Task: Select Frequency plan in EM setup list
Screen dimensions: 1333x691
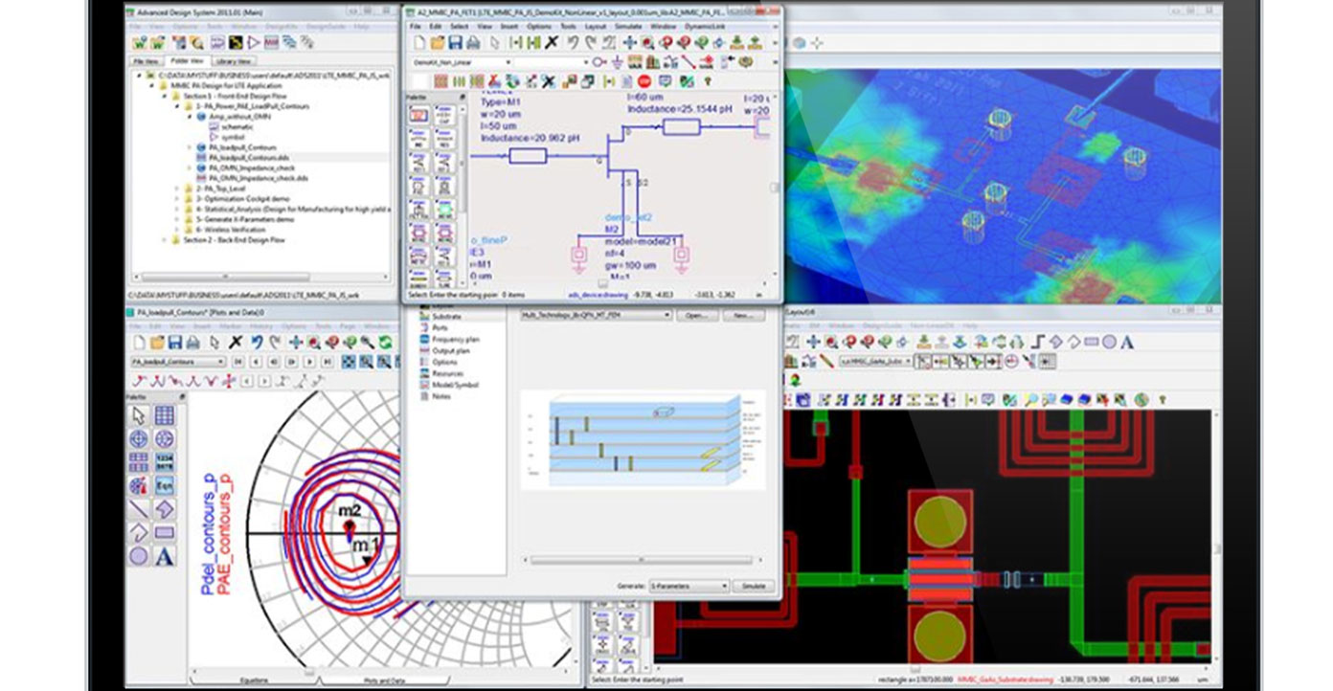Action: click(454, 339)
